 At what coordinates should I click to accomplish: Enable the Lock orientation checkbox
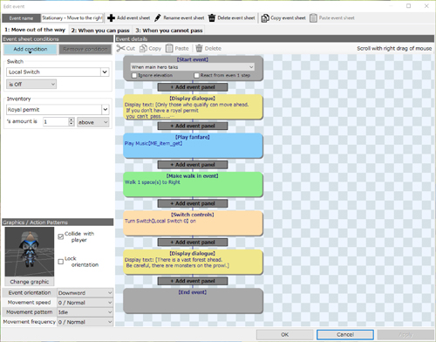pyautogui.click(x=61, y=262)
